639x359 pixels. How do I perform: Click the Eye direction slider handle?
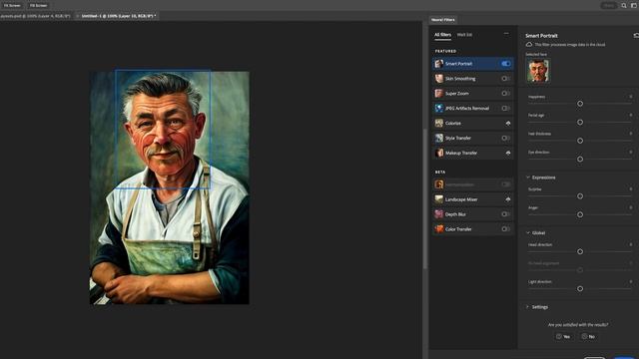[580, 160]
